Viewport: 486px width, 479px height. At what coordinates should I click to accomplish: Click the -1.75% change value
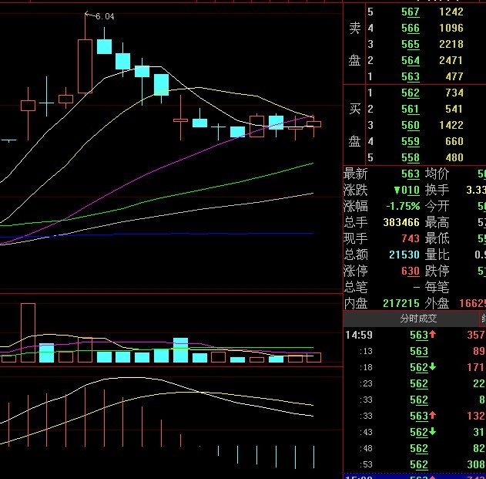tap(403, 206)
